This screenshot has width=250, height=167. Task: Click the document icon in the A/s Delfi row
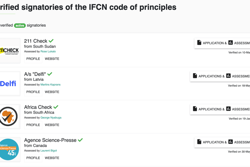[195, 76]
